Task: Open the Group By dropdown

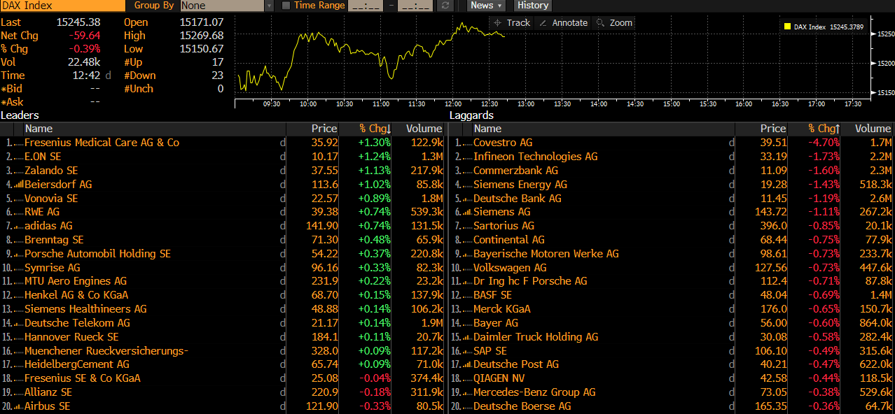Action: coord(269,6)
